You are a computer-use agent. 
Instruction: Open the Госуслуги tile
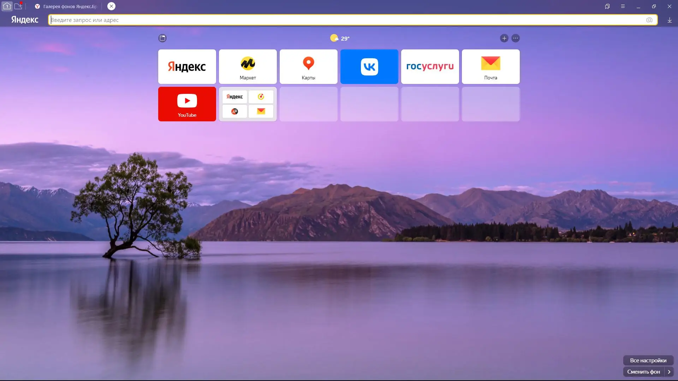coord(430,67)
